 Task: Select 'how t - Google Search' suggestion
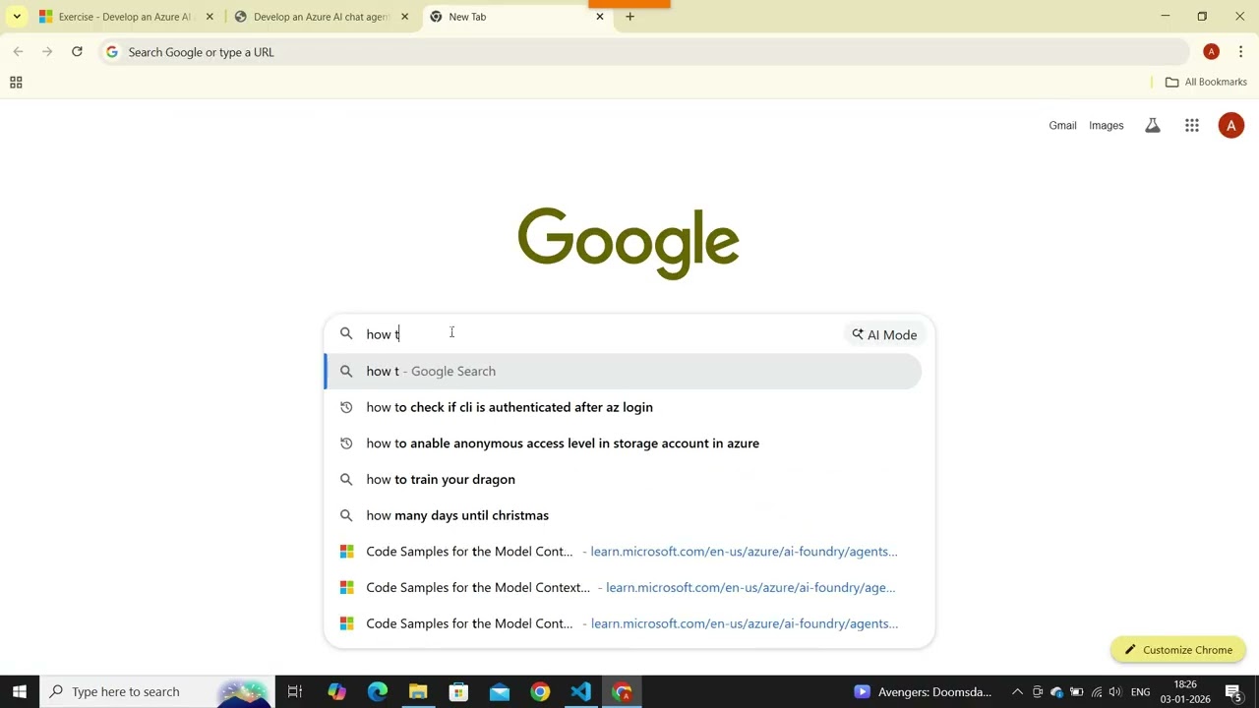click(623, 372)
